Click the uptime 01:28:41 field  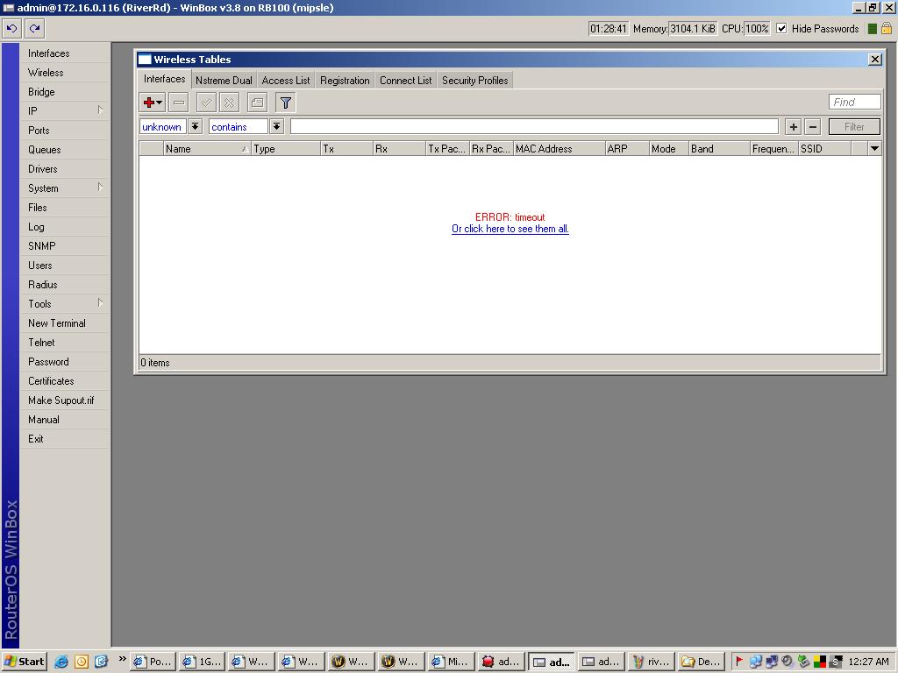tap(609, 29)
